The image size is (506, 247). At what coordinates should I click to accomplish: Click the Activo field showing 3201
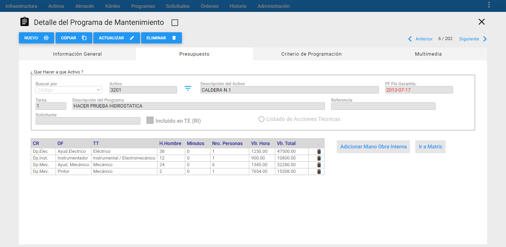[143, 90]
